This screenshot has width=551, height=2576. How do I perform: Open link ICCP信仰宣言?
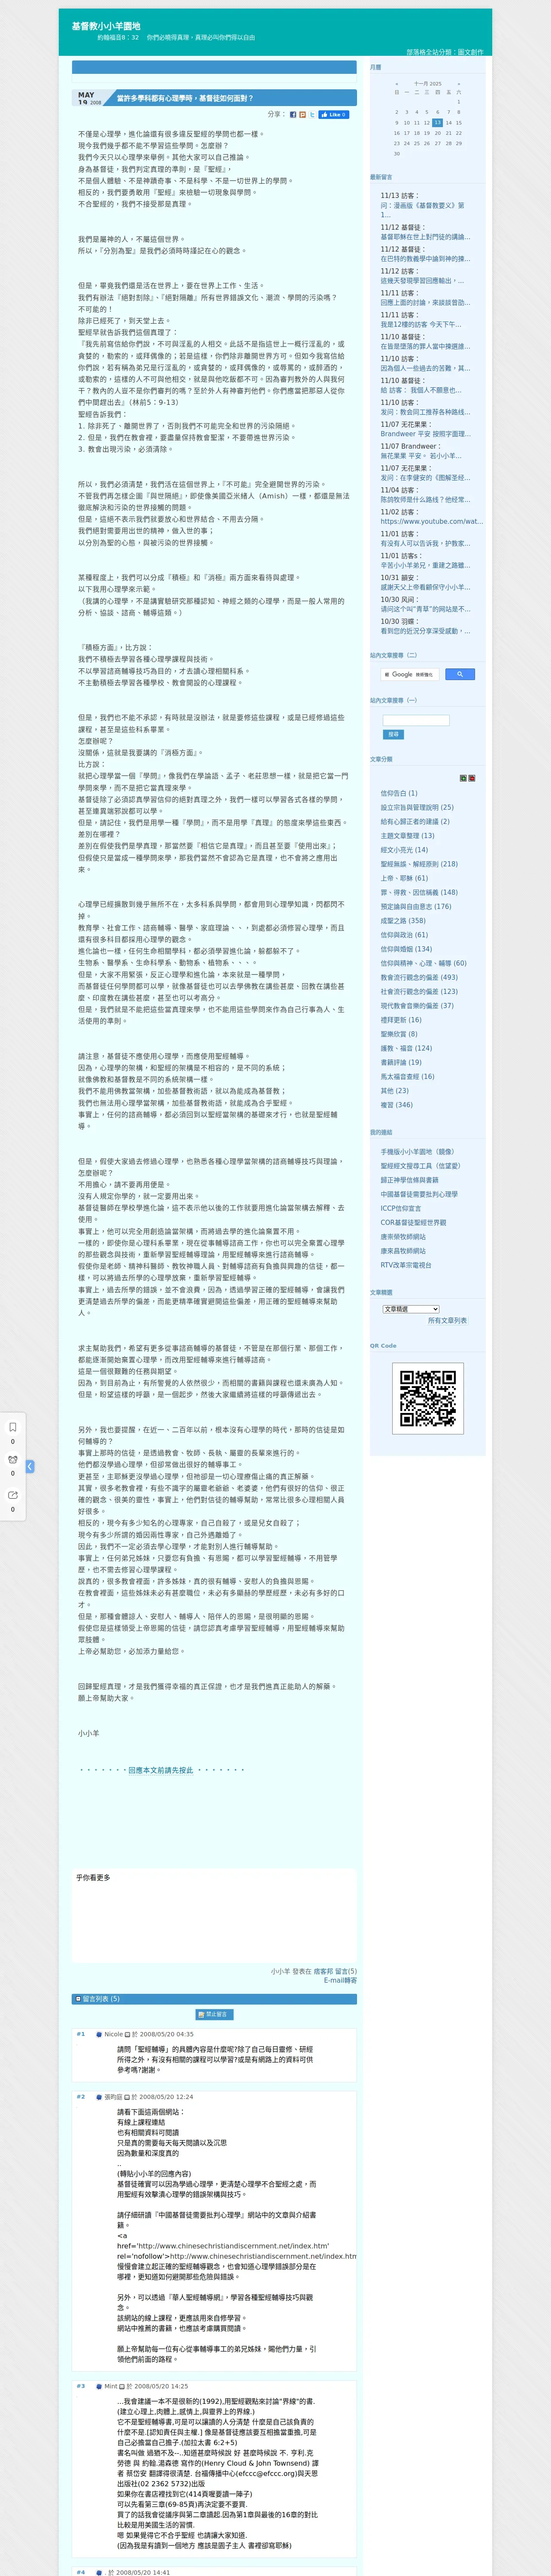pos(401,1208)
